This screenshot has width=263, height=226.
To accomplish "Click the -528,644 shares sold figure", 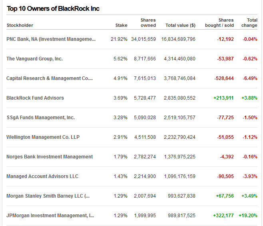I will coord(225,78).
